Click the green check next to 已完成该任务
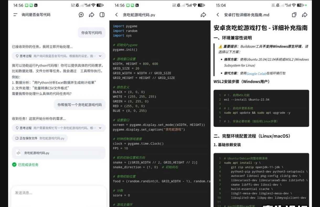The width and height of the screenshot is (320, 207). (14, 165)
